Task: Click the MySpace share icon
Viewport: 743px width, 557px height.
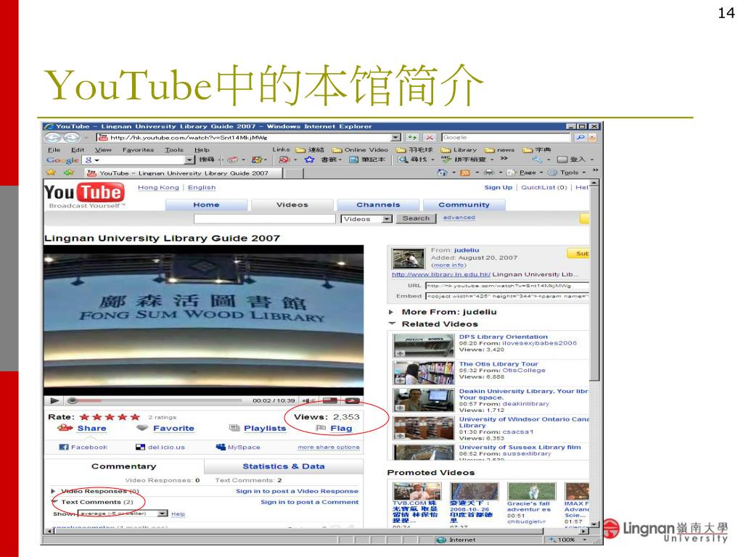Action: pyautogui.click(x=221, y=447)
